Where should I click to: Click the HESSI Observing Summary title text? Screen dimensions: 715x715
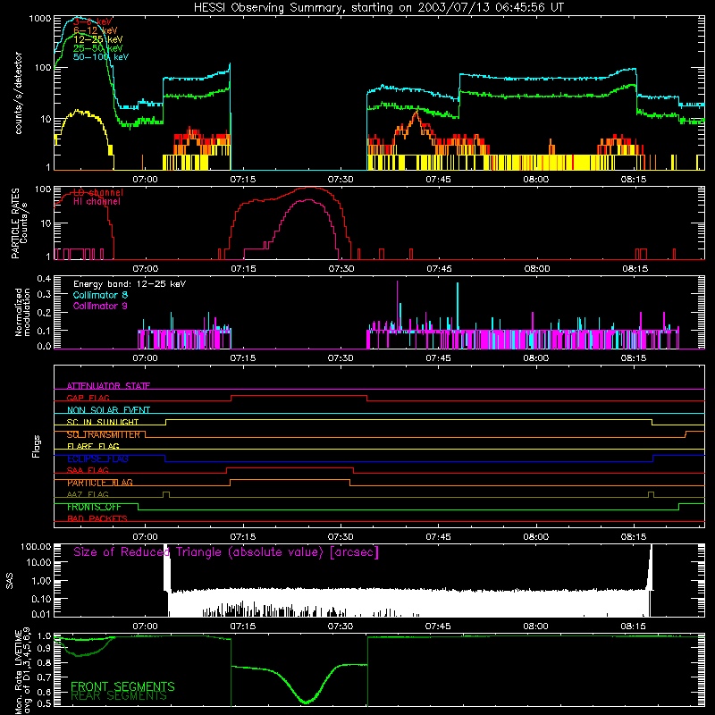pyautogui.click(x=378, y=8)
